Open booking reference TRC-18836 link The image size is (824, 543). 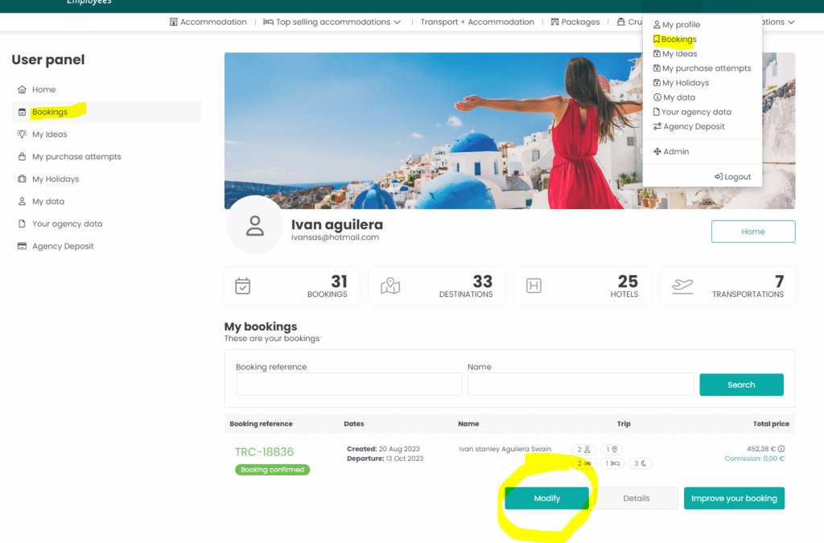tap(264, 452)
